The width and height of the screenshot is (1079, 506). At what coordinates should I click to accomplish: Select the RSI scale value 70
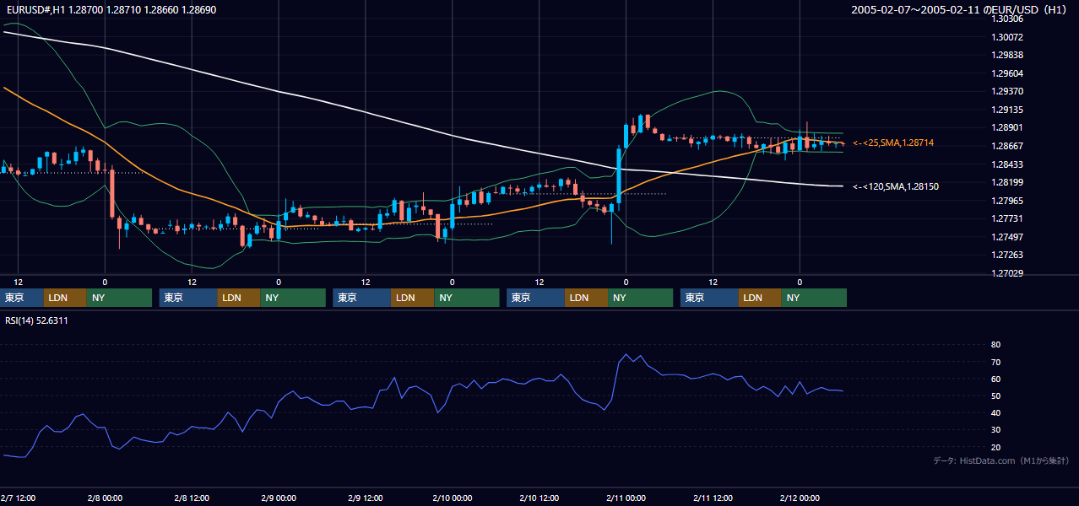996,362
